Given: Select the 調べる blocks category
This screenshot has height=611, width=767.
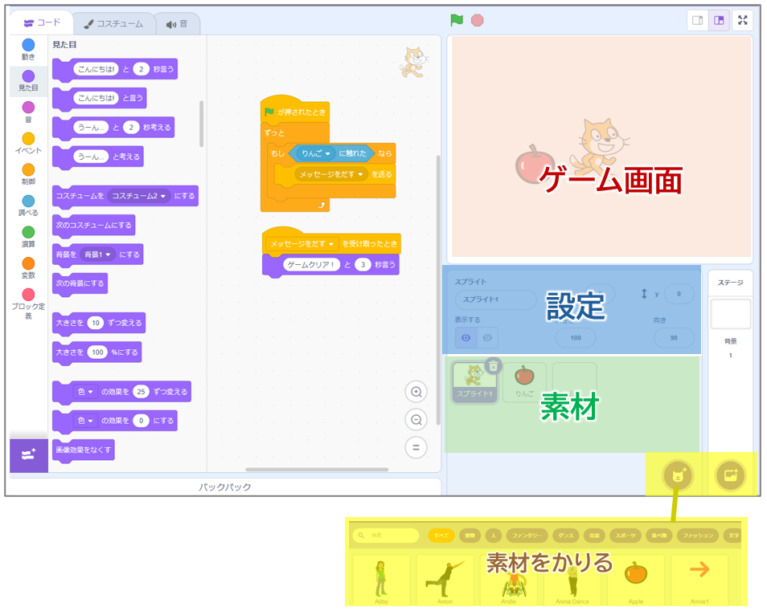Looking at the screenshot, I should pyautogui.click(x=28, y=206).
